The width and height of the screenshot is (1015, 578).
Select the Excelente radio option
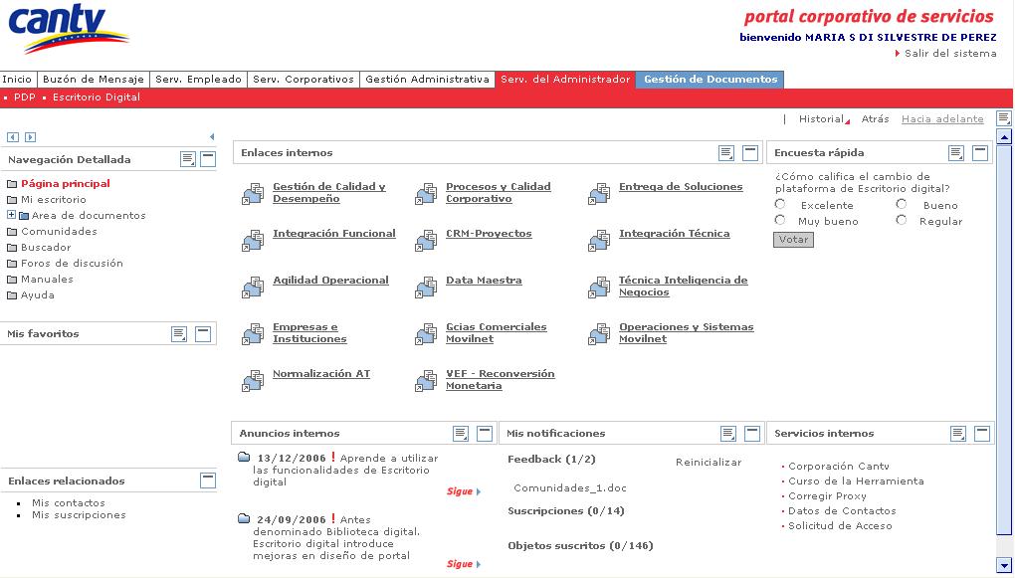pos(780,205)
